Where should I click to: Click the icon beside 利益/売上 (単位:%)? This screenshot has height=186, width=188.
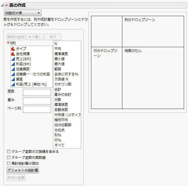pyautogui.click(x=13, y=84)
